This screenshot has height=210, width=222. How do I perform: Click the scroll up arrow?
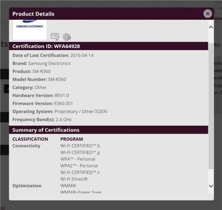pos(211,27)
